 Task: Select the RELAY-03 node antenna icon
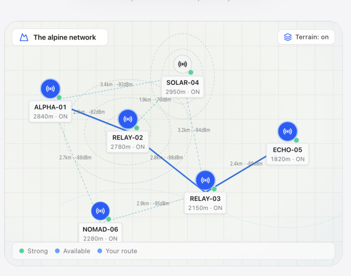(x=205, y=180)
